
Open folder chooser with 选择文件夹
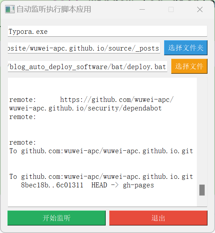pyautogui.click(x=186, y=48)
